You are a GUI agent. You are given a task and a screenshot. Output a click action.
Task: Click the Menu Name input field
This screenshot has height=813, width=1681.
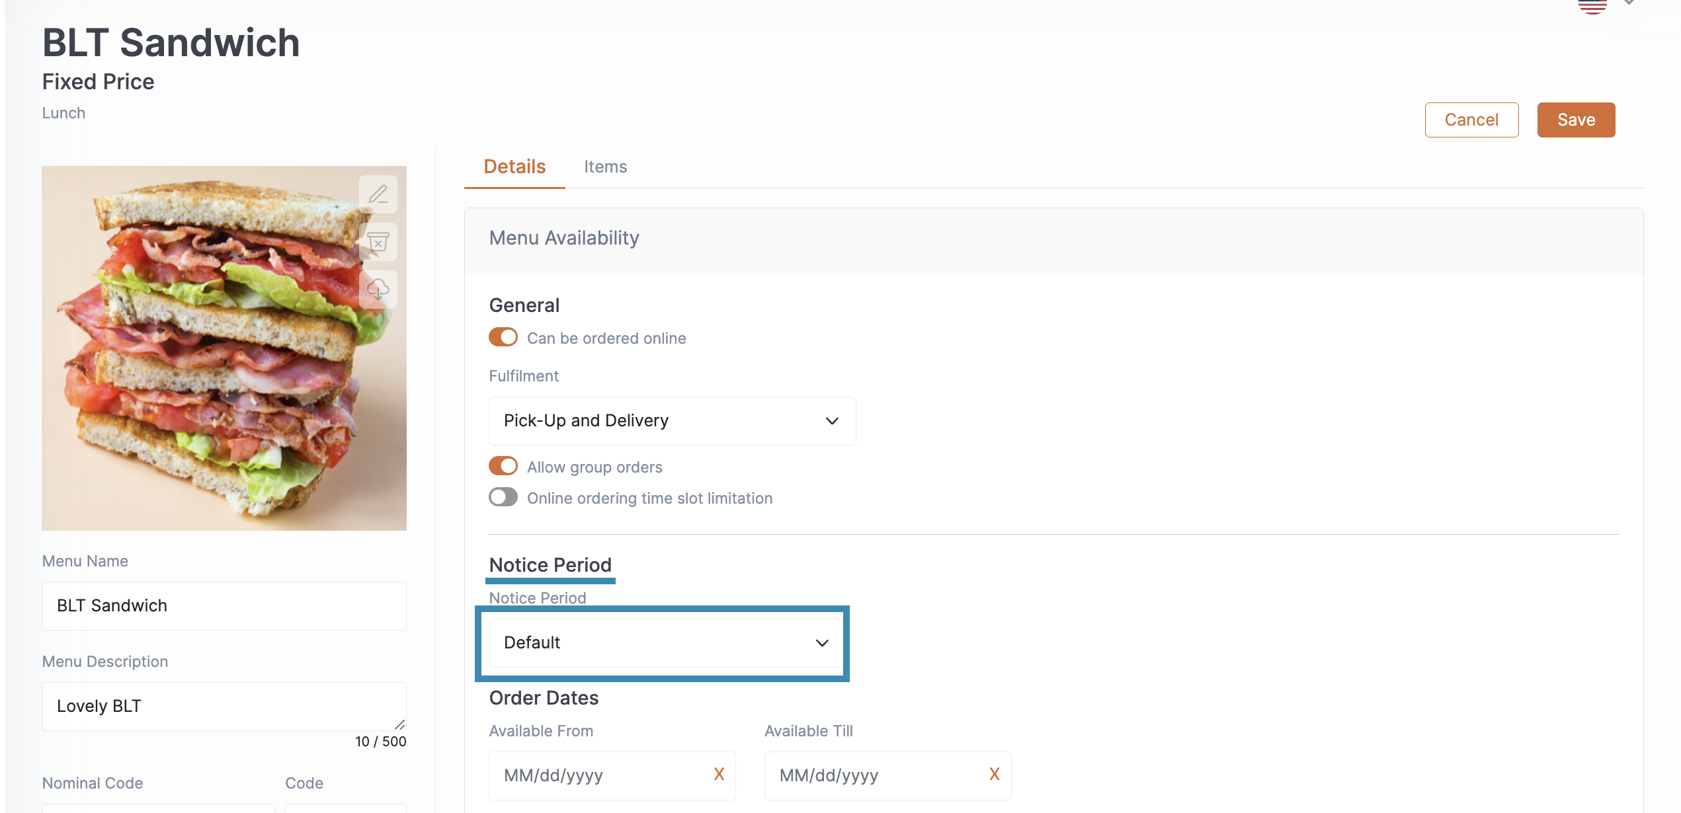coord(224,606)
